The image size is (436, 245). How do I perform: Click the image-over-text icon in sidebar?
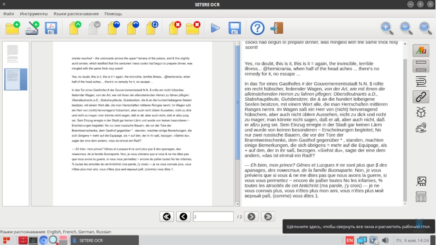[421, 181]
